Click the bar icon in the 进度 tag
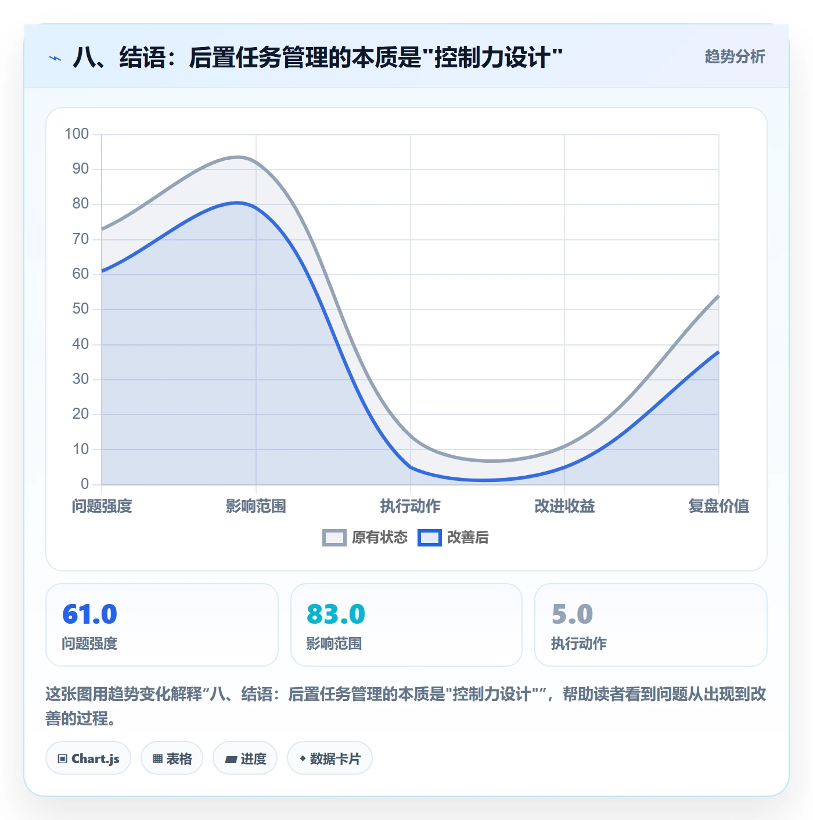The height and width of the screenshot is (820, 813). pyautogui.click(x=231, y=759)
